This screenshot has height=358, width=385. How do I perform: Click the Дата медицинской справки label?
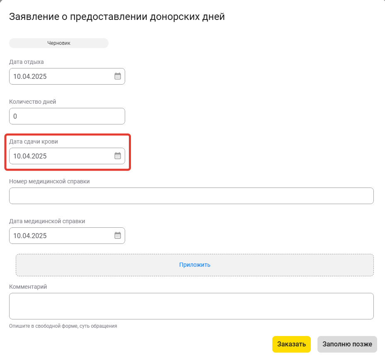tap(47, 221)
